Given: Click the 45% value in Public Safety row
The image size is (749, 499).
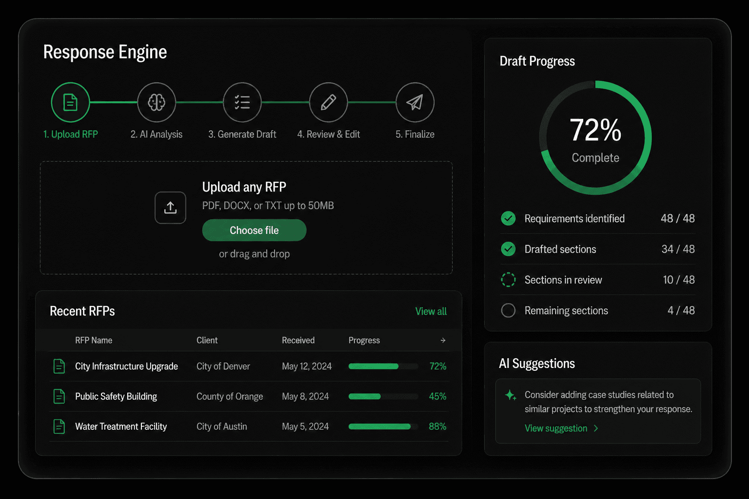Looking at the screenshot, I should [437, 397].
